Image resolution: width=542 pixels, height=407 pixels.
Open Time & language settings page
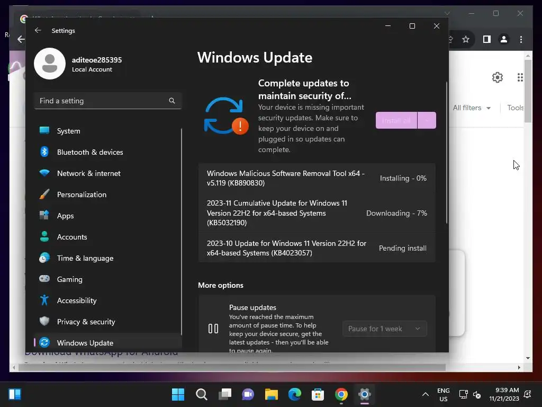tap(108, 258)
